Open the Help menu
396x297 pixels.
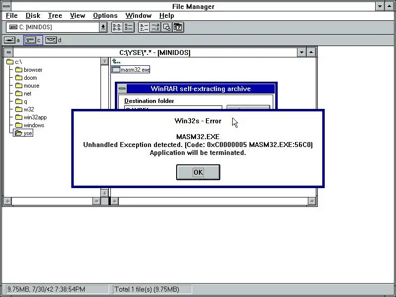click(166, 16)
